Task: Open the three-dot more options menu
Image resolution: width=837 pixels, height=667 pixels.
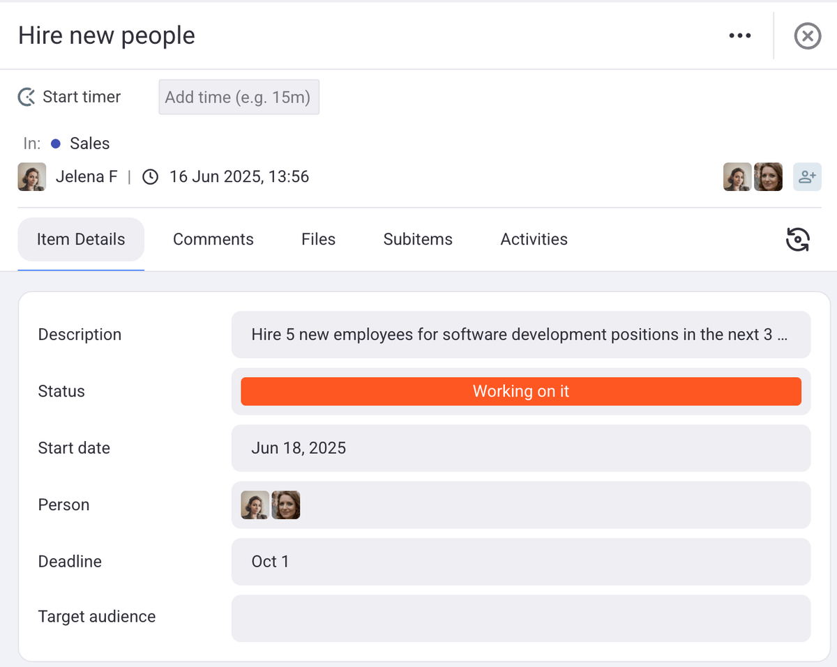Action: [739, 36]
